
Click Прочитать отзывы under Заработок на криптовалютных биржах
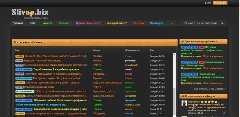tap(191, 83)
